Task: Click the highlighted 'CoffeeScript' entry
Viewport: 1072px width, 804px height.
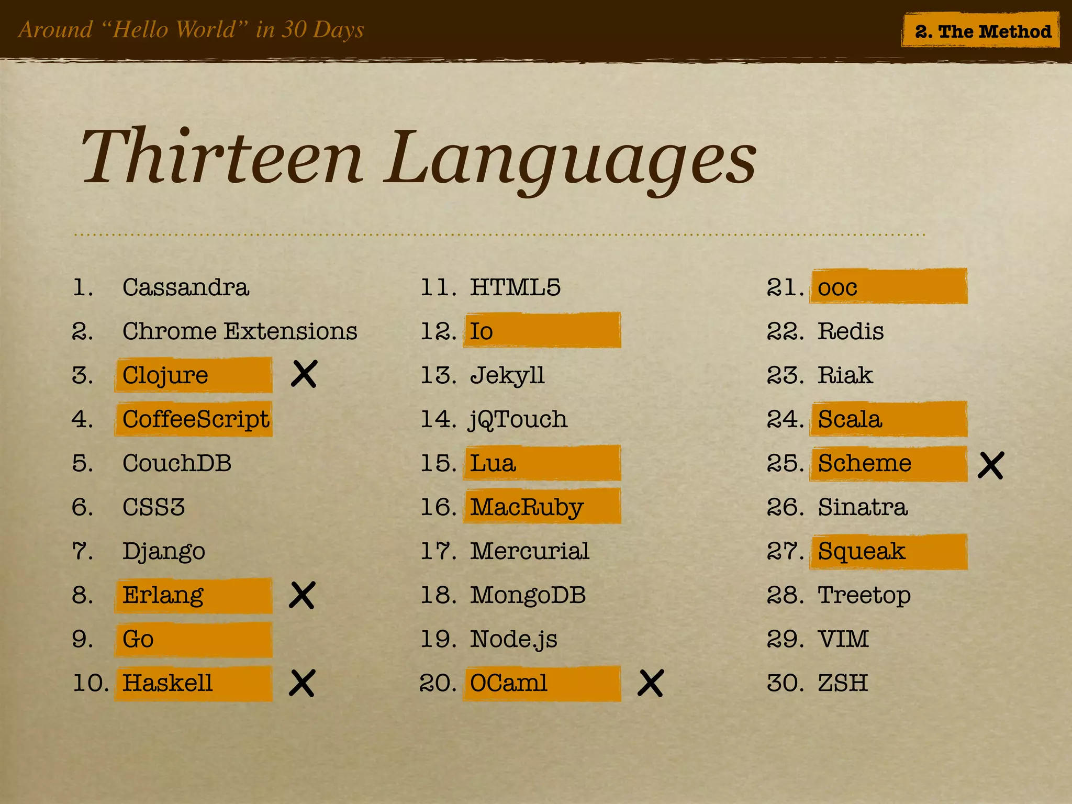Action: click(x=193, y=419)
